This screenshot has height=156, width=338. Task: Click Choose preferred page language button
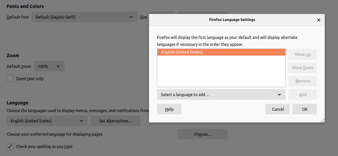203,134
